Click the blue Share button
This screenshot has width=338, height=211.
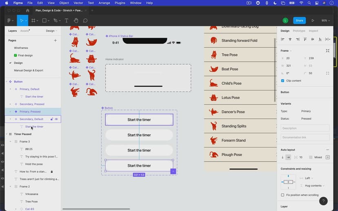click(x=299, y=20)
